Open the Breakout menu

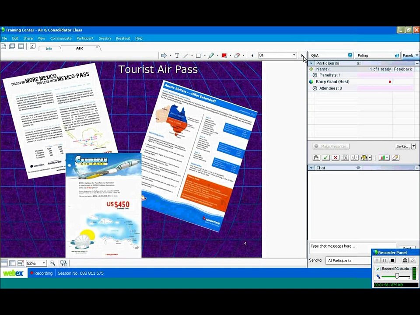coord(122,38)
